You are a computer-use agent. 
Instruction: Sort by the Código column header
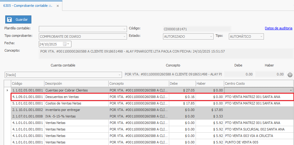point(27,83)
